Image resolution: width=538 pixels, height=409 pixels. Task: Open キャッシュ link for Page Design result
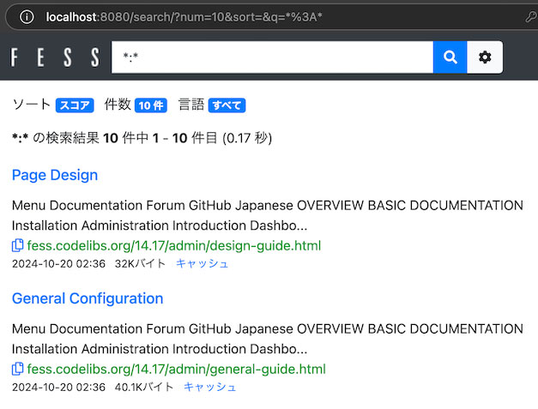point(203,263)
